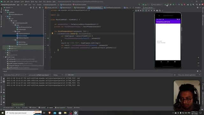Open Brave browser from the taskbar

pyautogui.click(x=49, y=113)
